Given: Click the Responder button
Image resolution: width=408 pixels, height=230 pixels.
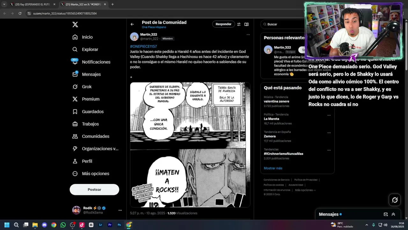Looking at the screenshot, I should 223,24.
